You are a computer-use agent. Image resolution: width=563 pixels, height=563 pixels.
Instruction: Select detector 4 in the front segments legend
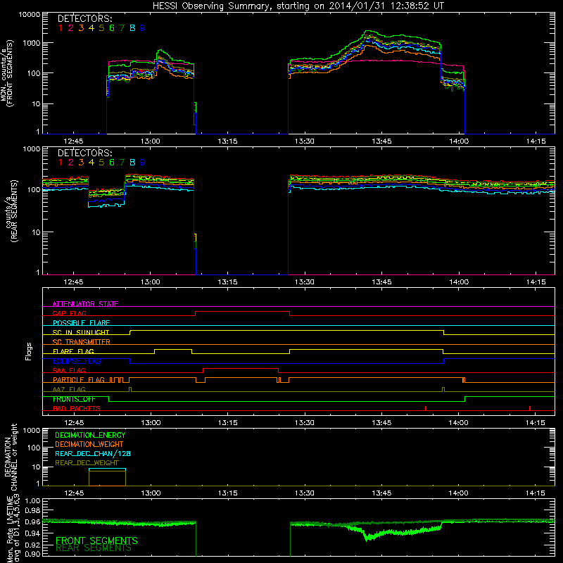click(x=91, y=28)
